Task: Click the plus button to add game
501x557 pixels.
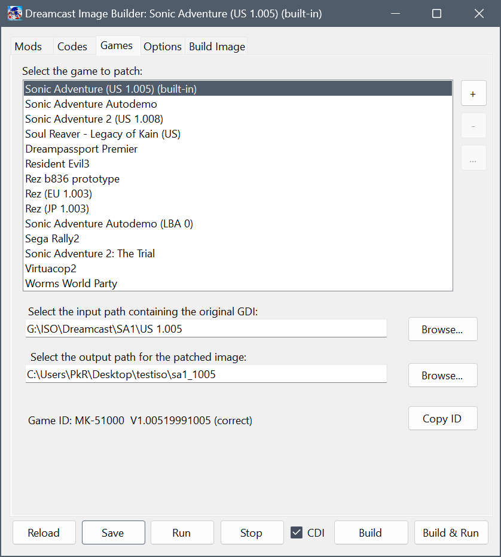Action: click(x=473, y=94)
